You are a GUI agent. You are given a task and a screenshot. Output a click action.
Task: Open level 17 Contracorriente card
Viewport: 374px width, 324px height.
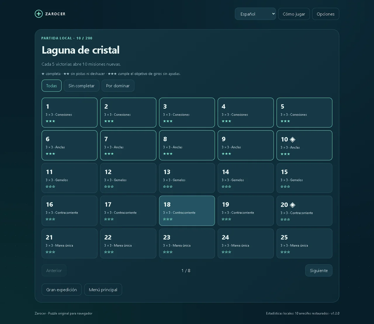tap(128, 211)
